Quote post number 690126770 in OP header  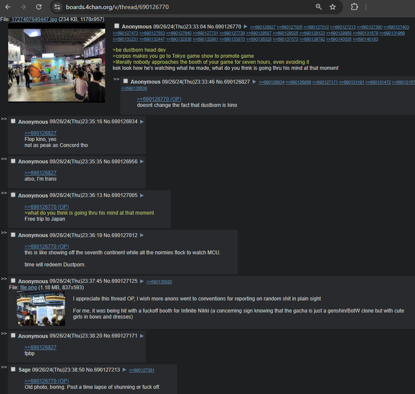point(228,27)
